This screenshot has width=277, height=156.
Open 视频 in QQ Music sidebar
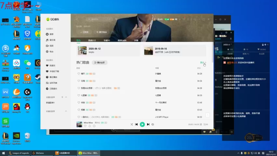point(50,46)
